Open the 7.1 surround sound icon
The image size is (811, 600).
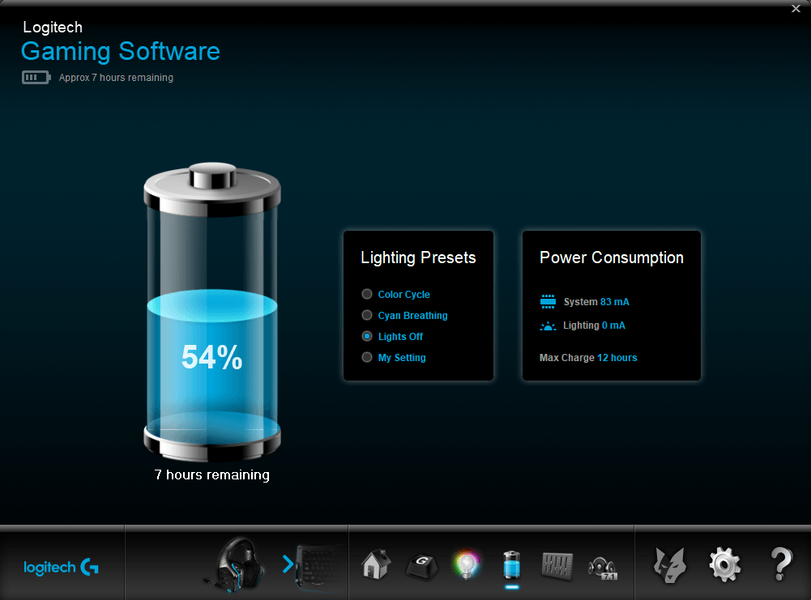coord(603,564)
